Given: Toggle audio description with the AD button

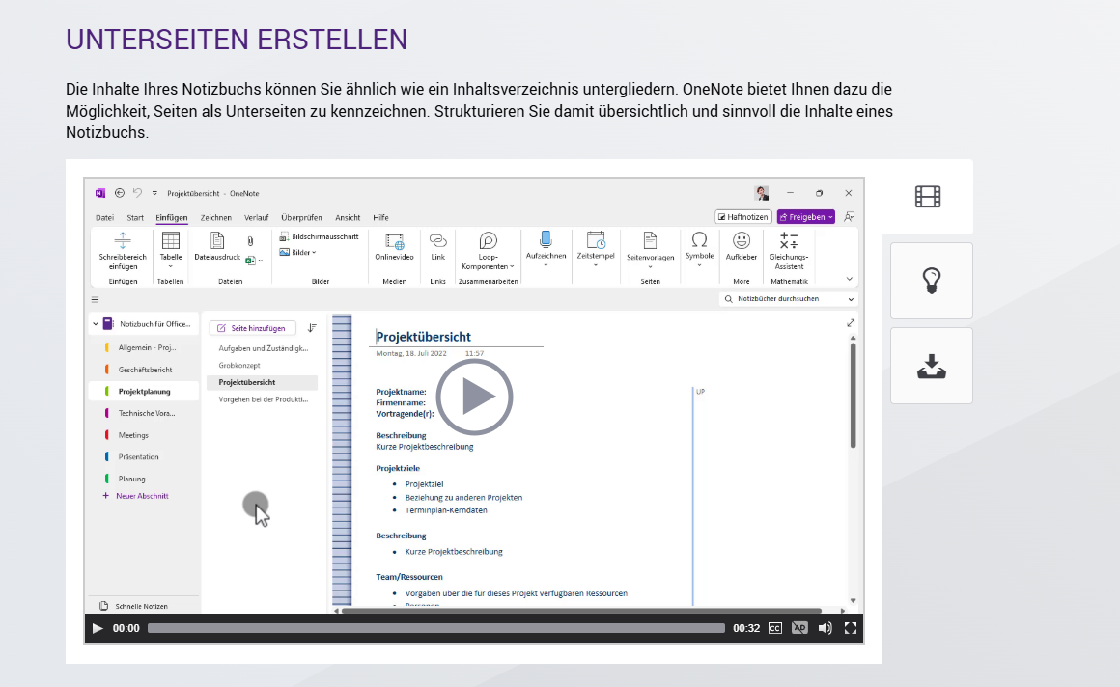Looking at the screenshot, I should 799,628.
